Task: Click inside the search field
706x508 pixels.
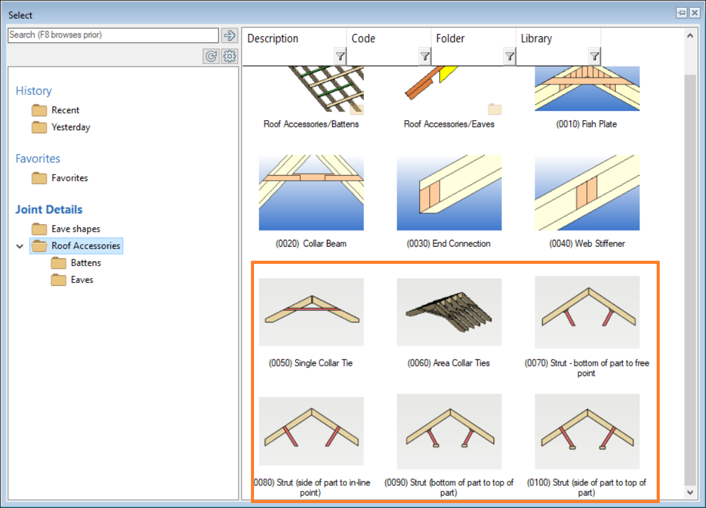Action: pos(113,35)
